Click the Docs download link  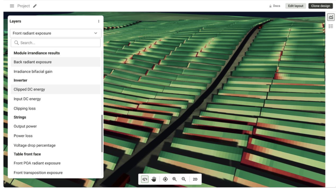(x=274, y=6)
